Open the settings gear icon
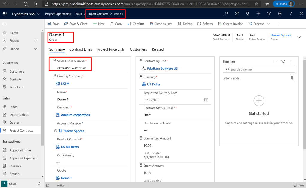 click(280, 14)
